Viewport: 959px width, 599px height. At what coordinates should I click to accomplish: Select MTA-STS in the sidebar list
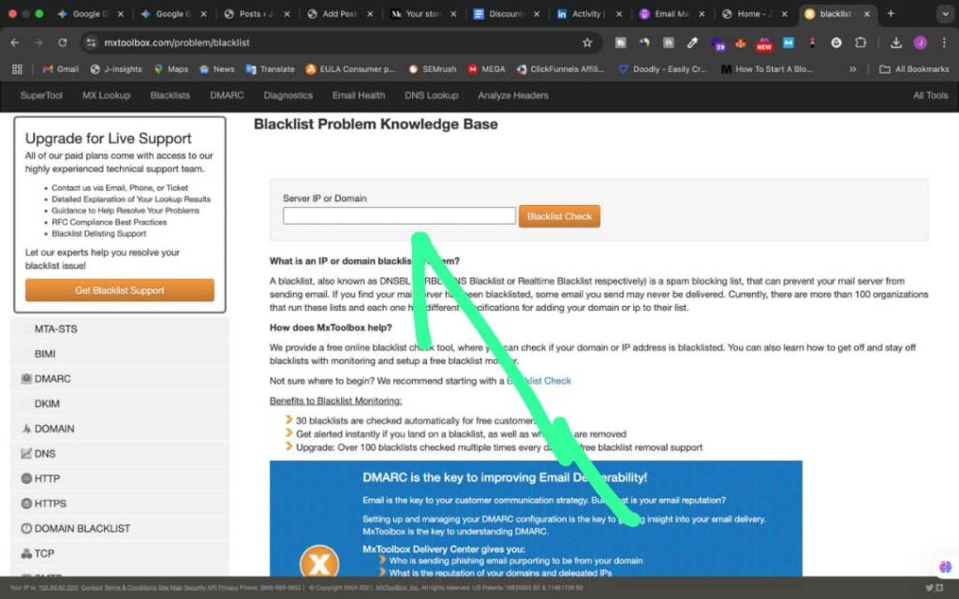point(120,329)
